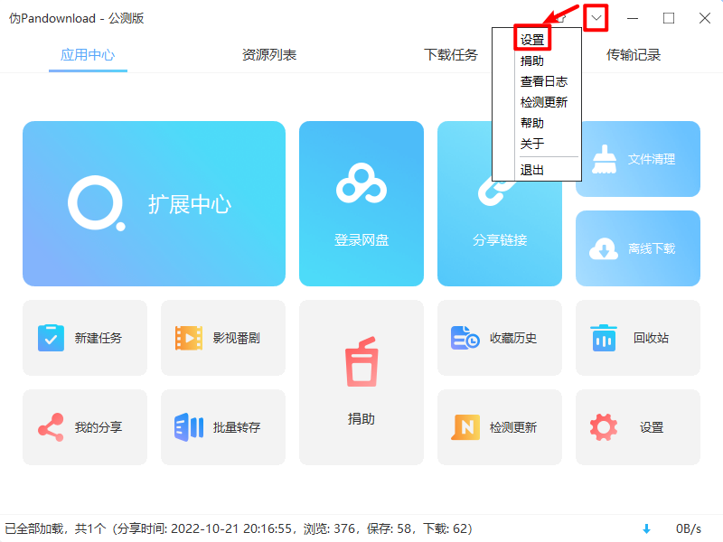Minimize the 伪Pandownload window

(633, 18)
